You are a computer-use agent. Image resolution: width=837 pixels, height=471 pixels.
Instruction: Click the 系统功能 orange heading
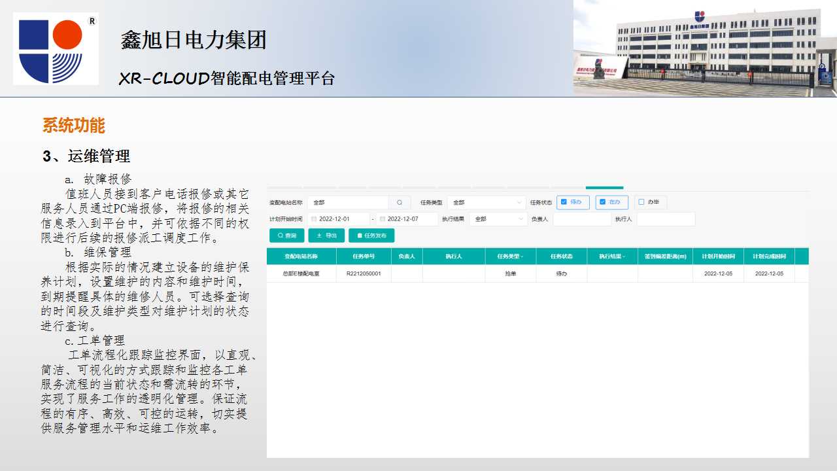[74, 126]
